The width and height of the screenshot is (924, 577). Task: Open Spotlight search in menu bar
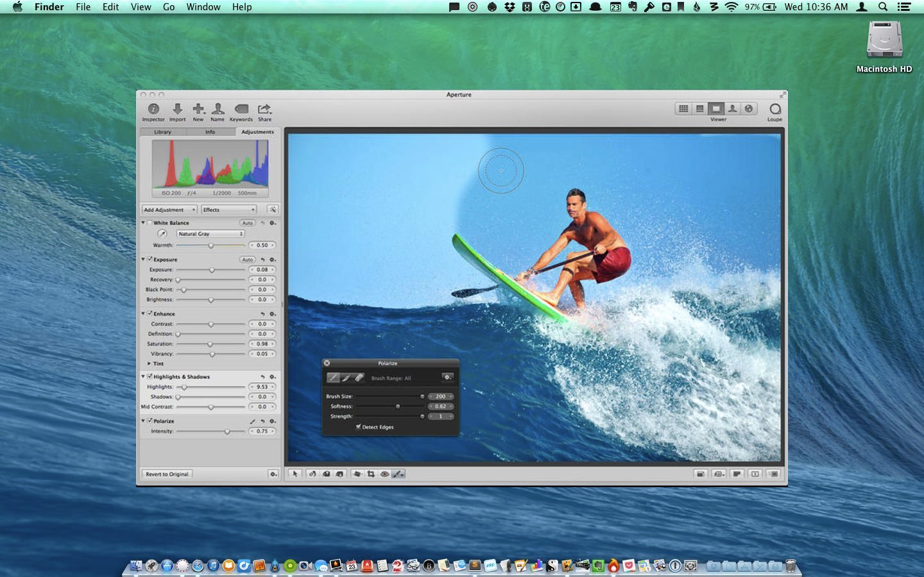coord(883,7)
